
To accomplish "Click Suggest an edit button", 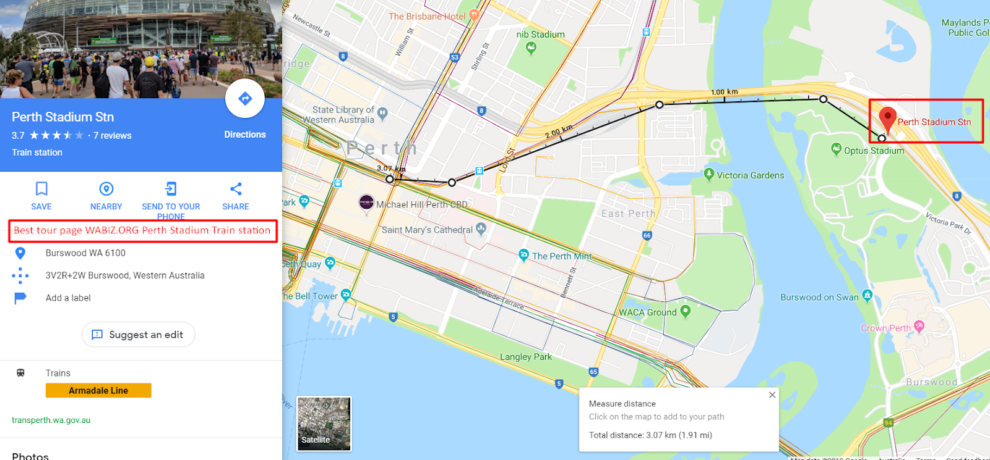I will (139, 335).
